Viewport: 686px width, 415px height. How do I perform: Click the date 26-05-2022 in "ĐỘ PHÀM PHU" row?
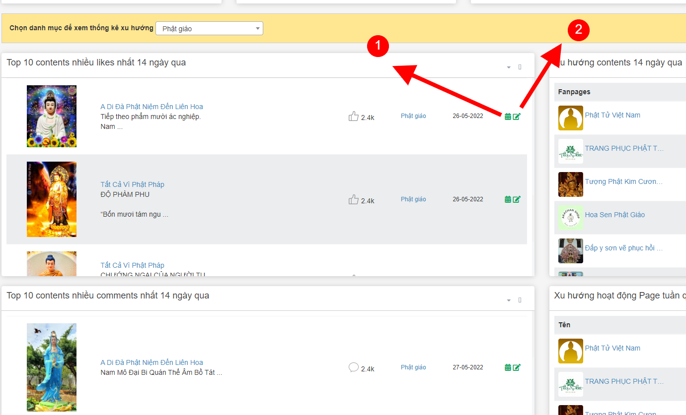coord(468,199)
